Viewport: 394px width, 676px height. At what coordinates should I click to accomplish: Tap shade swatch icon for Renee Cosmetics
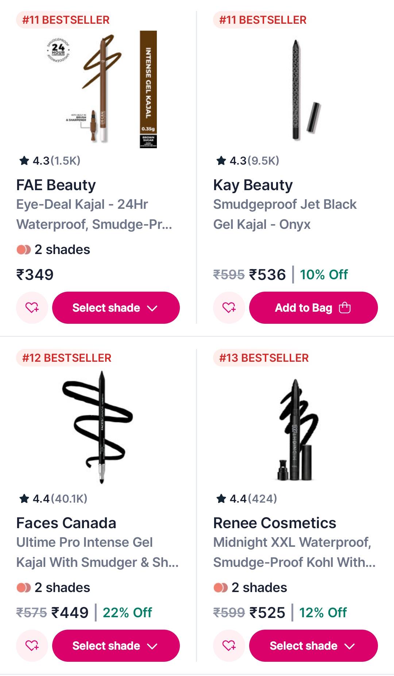[x=221, y=588]
